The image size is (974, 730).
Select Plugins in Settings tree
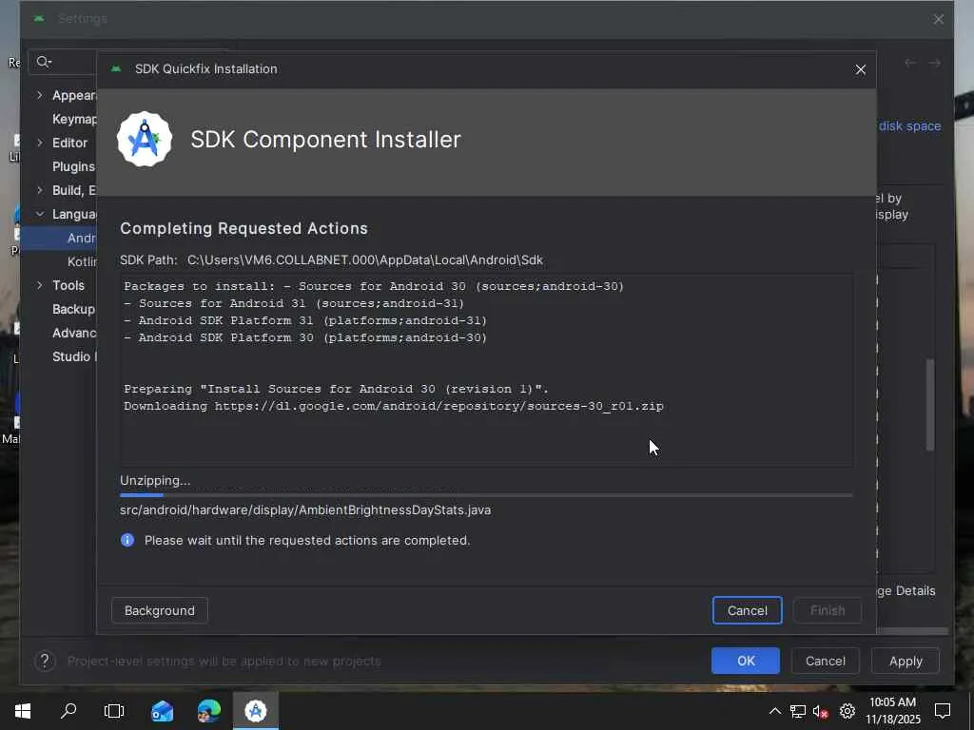pos(73,166)
